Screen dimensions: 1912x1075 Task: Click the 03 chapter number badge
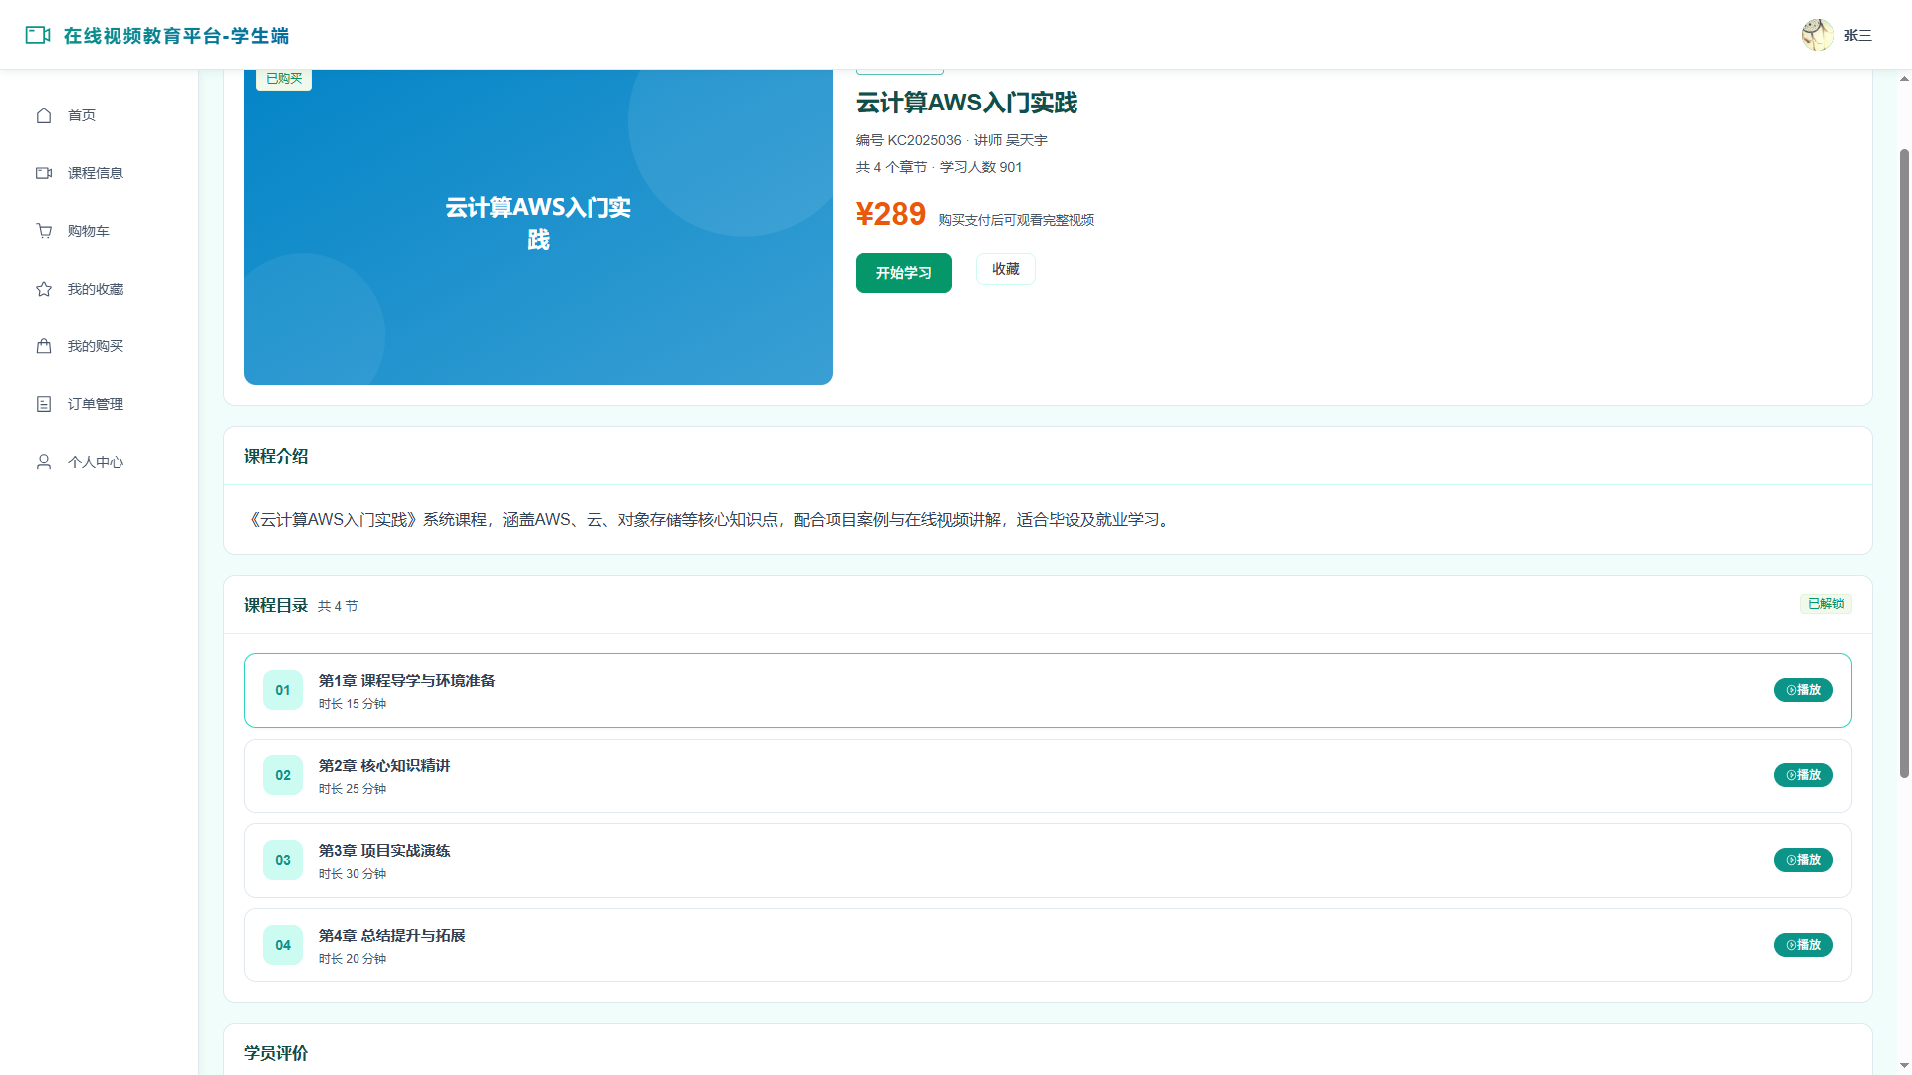pos(283,860)
